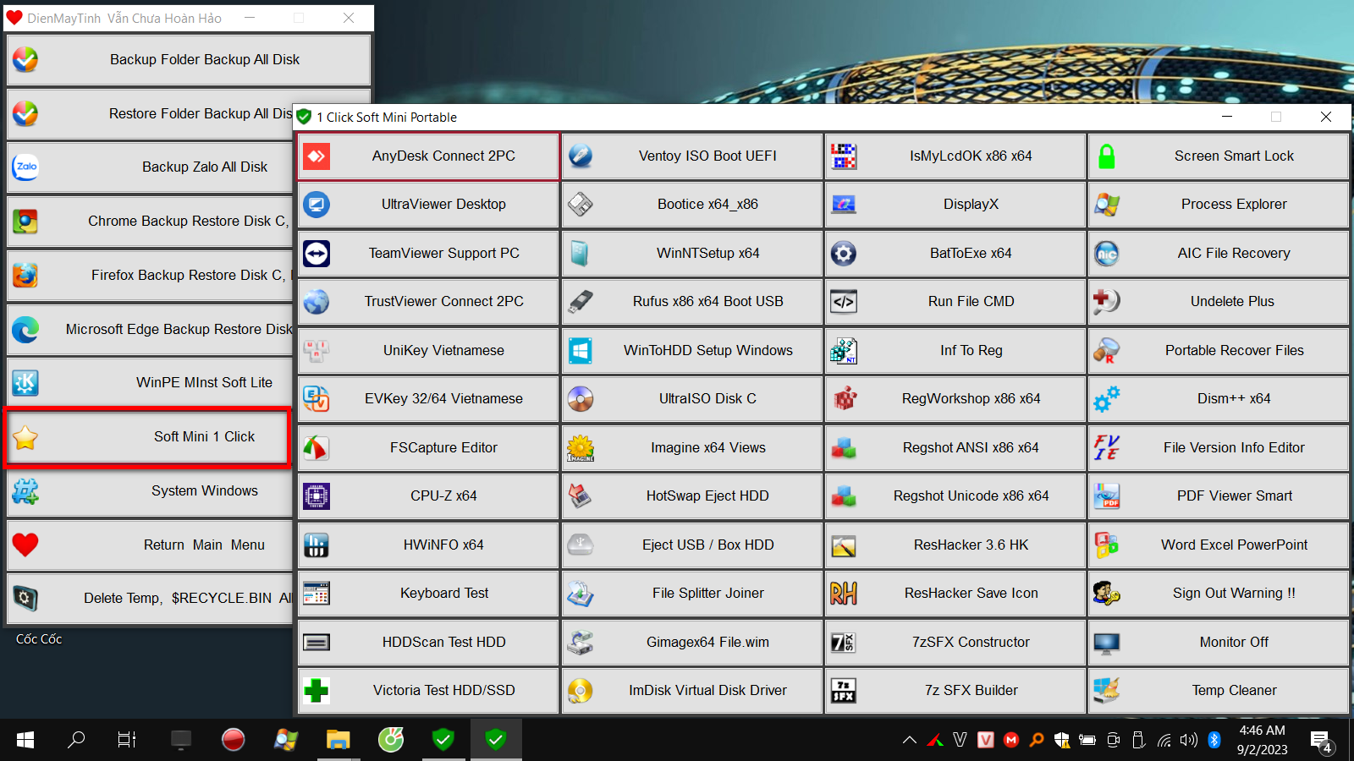The image size is (1354, 761).
Task: Run AIC File Recovery
Action: click(1219, 254)
